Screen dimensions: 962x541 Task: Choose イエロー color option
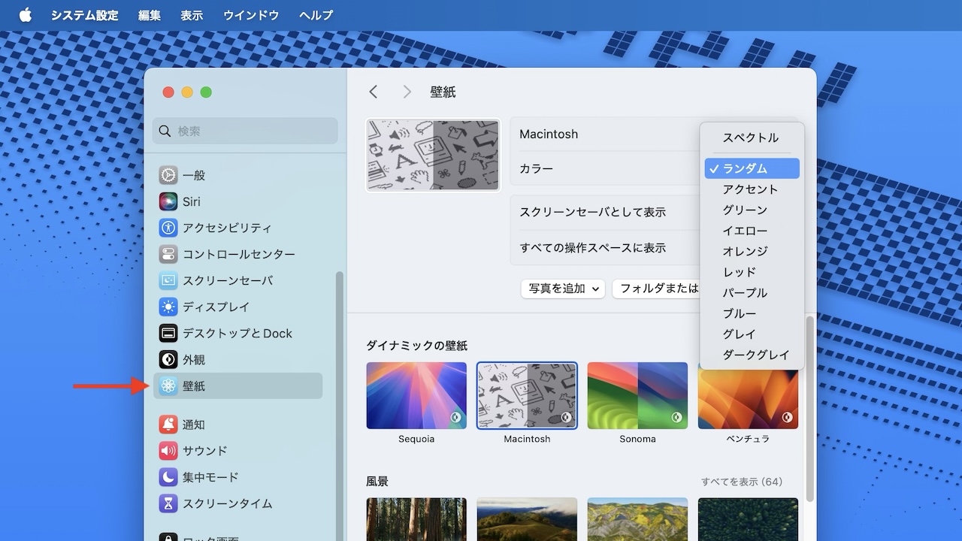click(752, 231)
